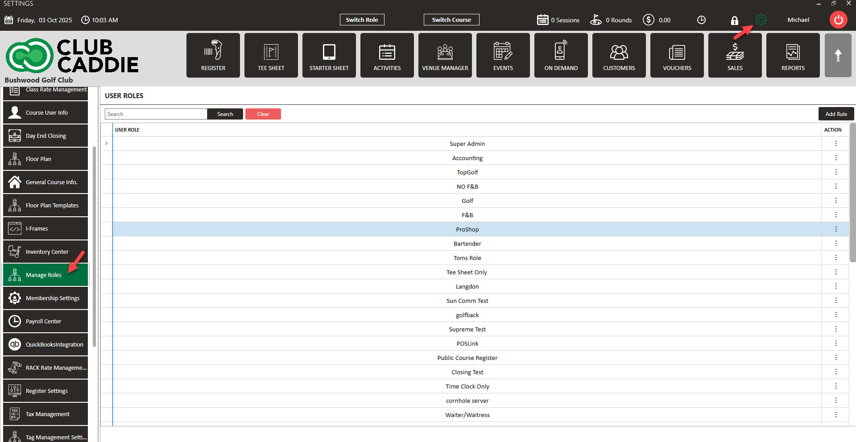Open the Register module
Image resolution: width=856 pixels, height=442 pixels.
(213, 55)
